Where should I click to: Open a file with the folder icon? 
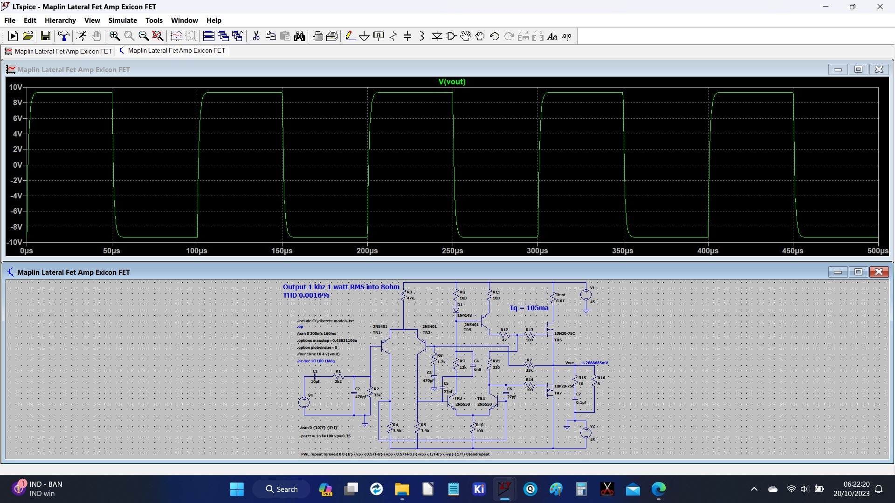coord(28,36)
